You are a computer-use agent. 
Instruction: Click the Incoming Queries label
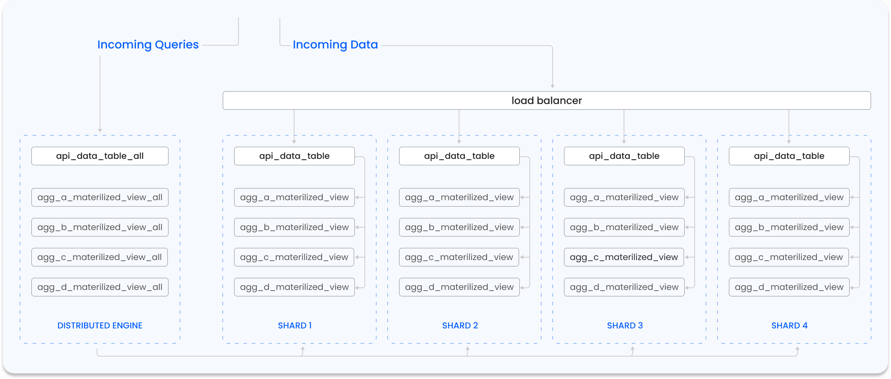(148, 45)
